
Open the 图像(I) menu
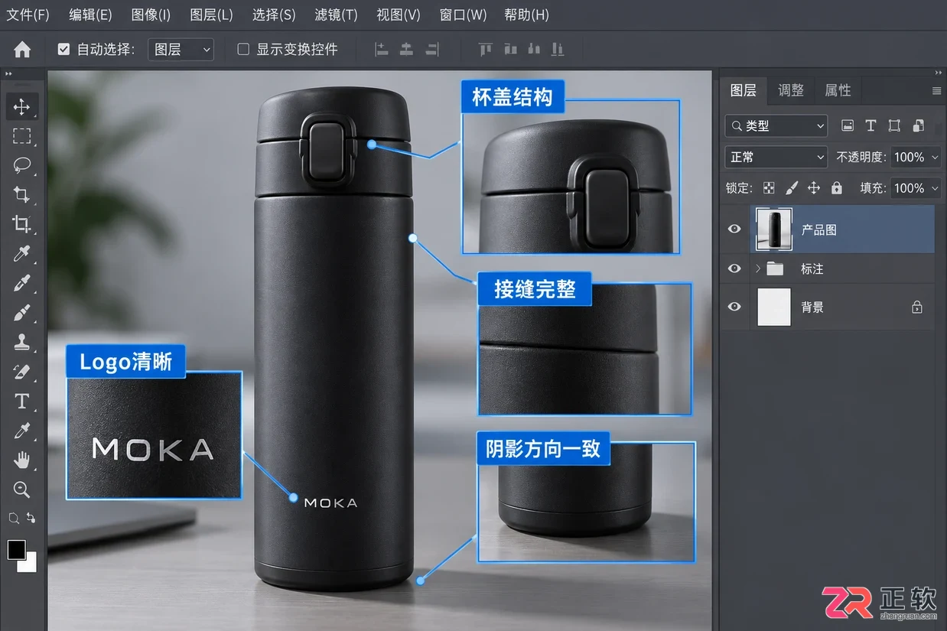click(151, 15)
